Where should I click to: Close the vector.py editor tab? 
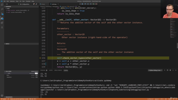pos(58,4)
